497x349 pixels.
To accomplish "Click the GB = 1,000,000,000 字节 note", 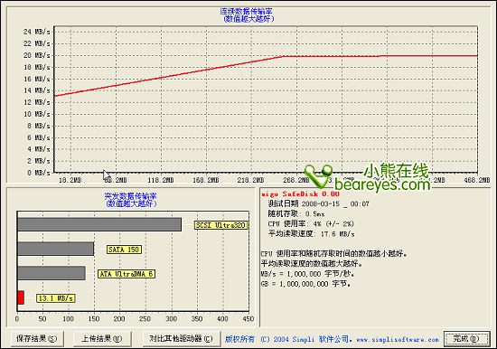I will [x=305, y=284].
